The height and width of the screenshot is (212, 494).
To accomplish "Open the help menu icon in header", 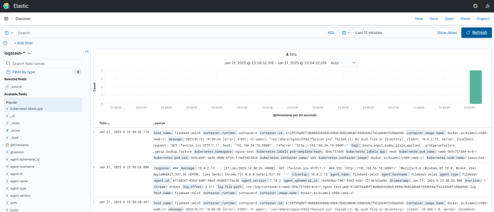I will (x=475, y=6).
